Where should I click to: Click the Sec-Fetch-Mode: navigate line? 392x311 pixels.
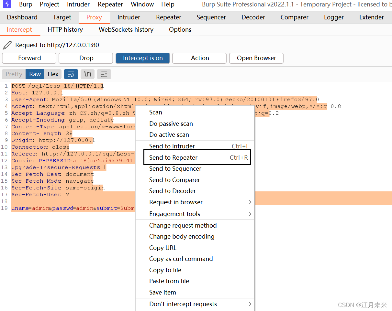[53, 181]
